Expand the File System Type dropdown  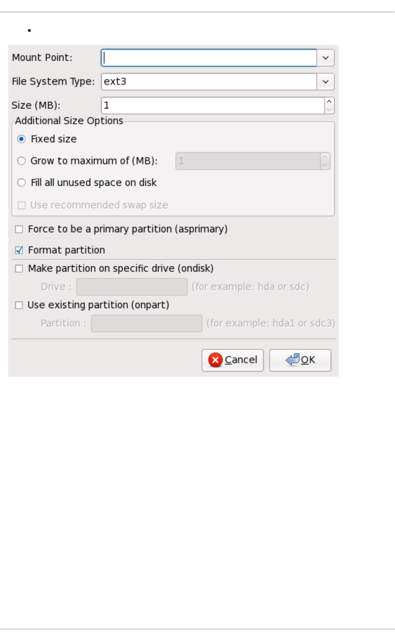[326, 82]
